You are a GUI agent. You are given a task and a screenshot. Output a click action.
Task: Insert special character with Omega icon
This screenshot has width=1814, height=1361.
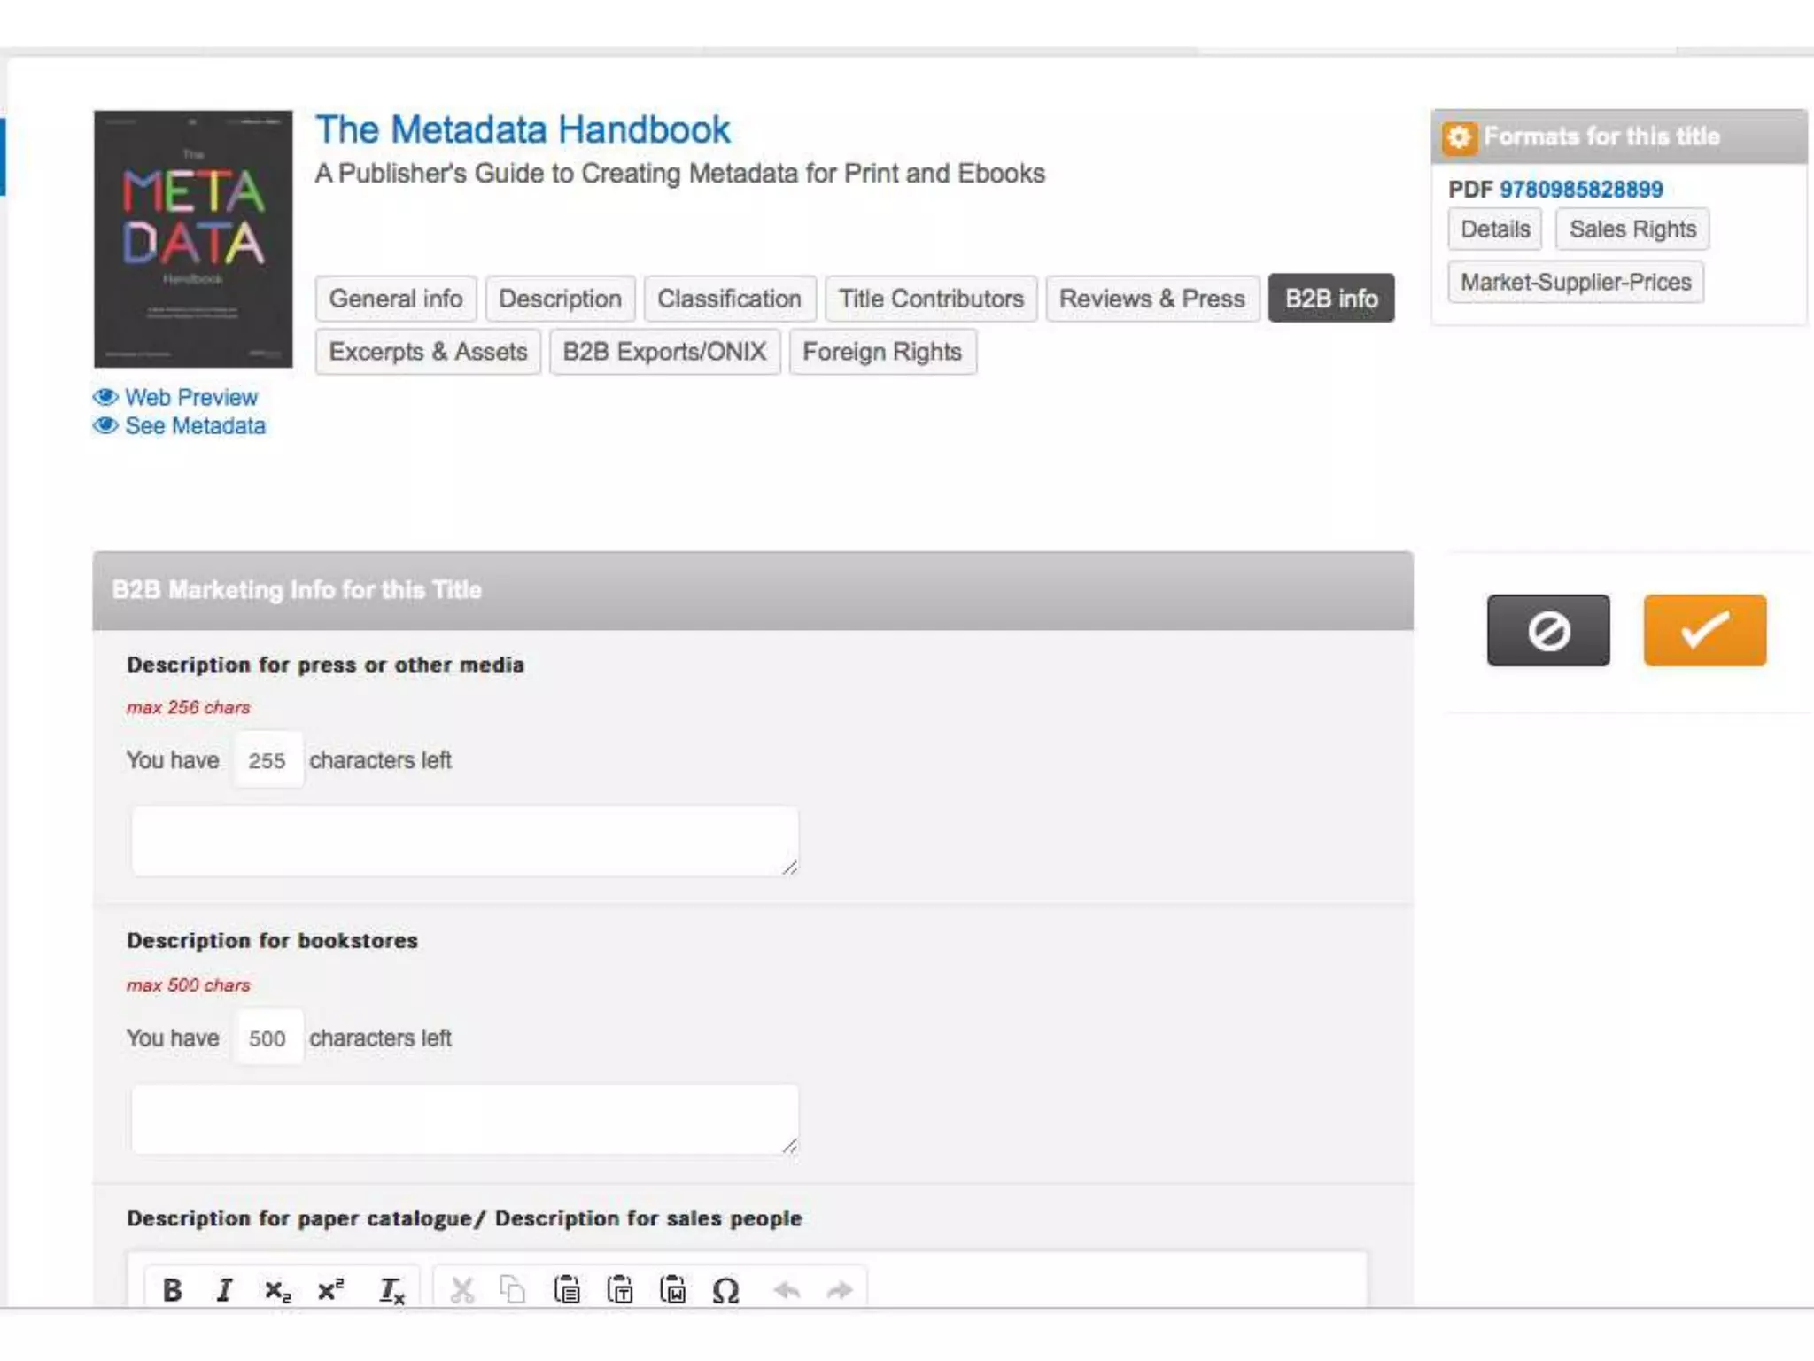click(725, 1290)
